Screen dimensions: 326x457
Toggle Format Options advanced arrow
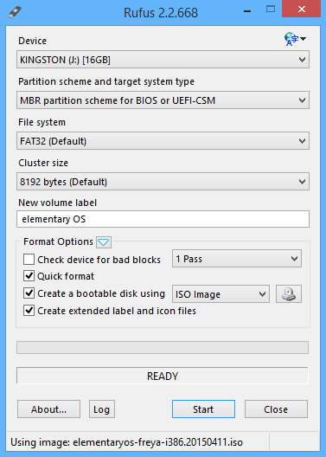pyautogui.click(x=104, y=242)
